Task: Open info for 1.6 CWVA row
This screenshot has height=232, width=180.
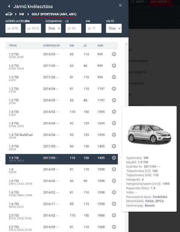Action: (114, 169)
